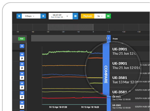Click the -3d marker on the timeline

pos(48,32)
